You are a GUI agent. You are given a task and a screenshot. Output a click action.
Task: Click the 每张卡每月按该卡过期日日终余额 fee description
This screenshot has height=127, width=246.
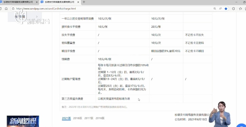[x=123, y=79]
